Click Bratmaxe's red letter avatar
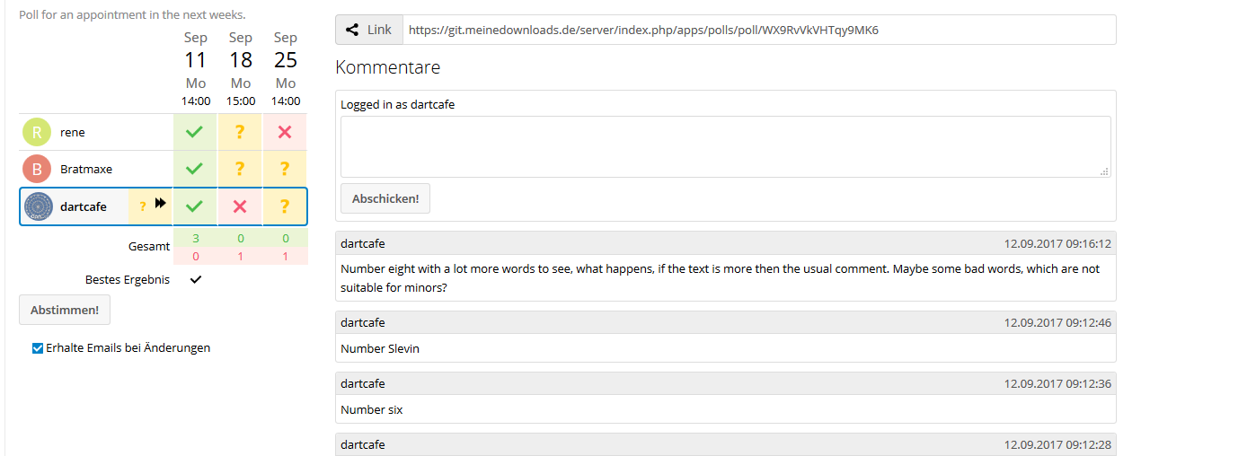Screen dimensions: 1256x456 [x=37, y=169]
